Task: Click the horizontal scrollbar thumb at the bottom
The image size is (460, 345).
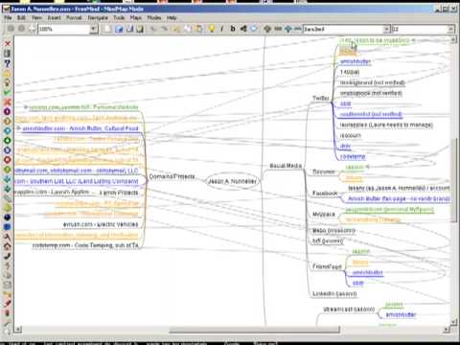Action: pos(254,330)
